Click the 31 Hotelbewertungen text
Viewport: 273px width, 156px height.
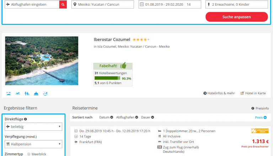pyautogui.click(x=111, y=73)
